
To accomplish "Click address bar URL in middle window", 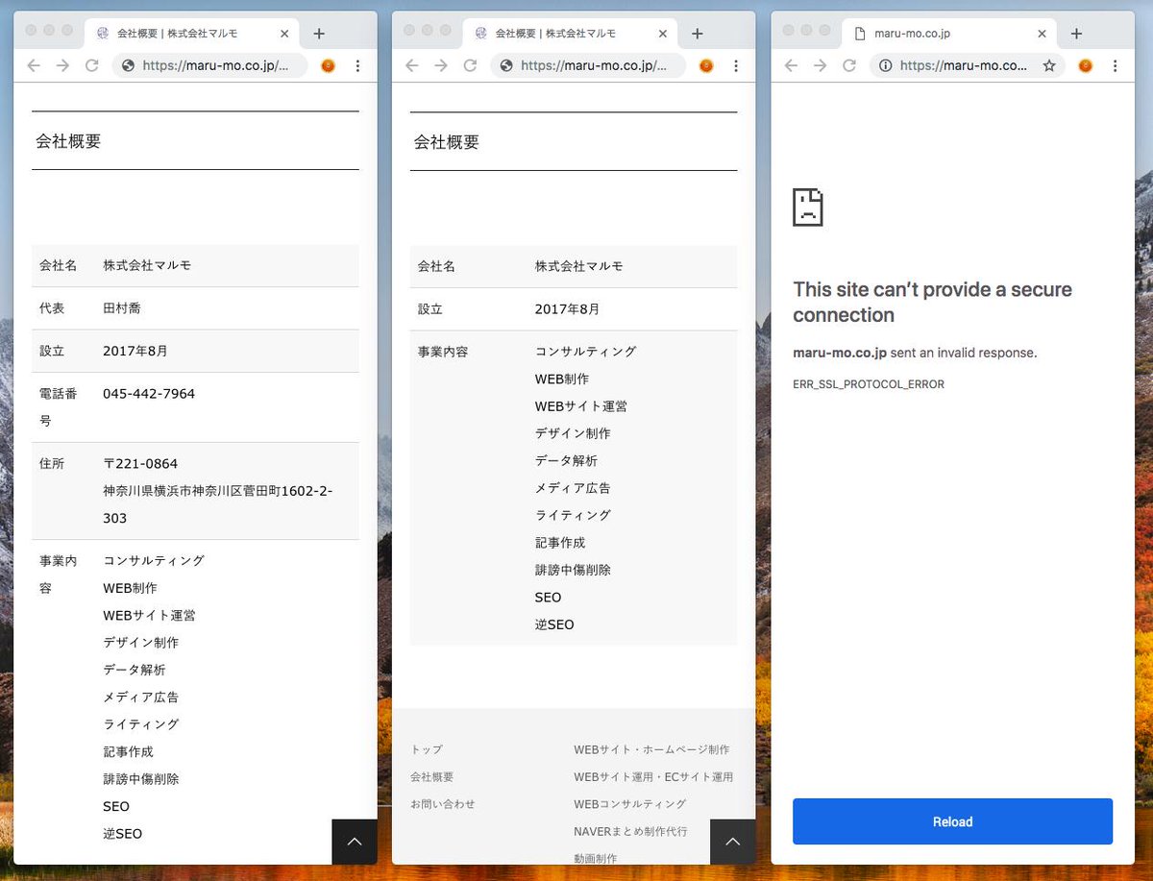I will 595,65.
